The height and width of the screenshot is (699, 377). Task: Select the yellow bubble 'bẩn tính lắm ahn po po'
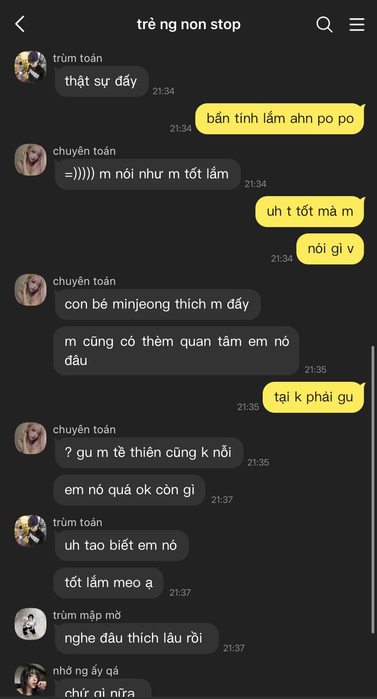click(280, 119)
